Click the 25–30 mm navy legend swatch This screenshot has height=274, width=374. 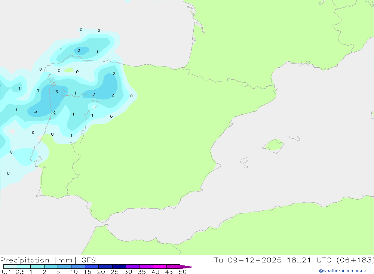point(119,267)
